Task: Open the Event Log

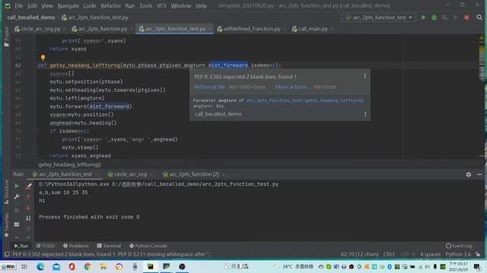Action: coord(459,246)
